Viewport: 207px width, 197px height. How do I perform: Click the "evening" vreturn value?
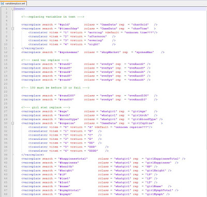(x=95, y=41)
